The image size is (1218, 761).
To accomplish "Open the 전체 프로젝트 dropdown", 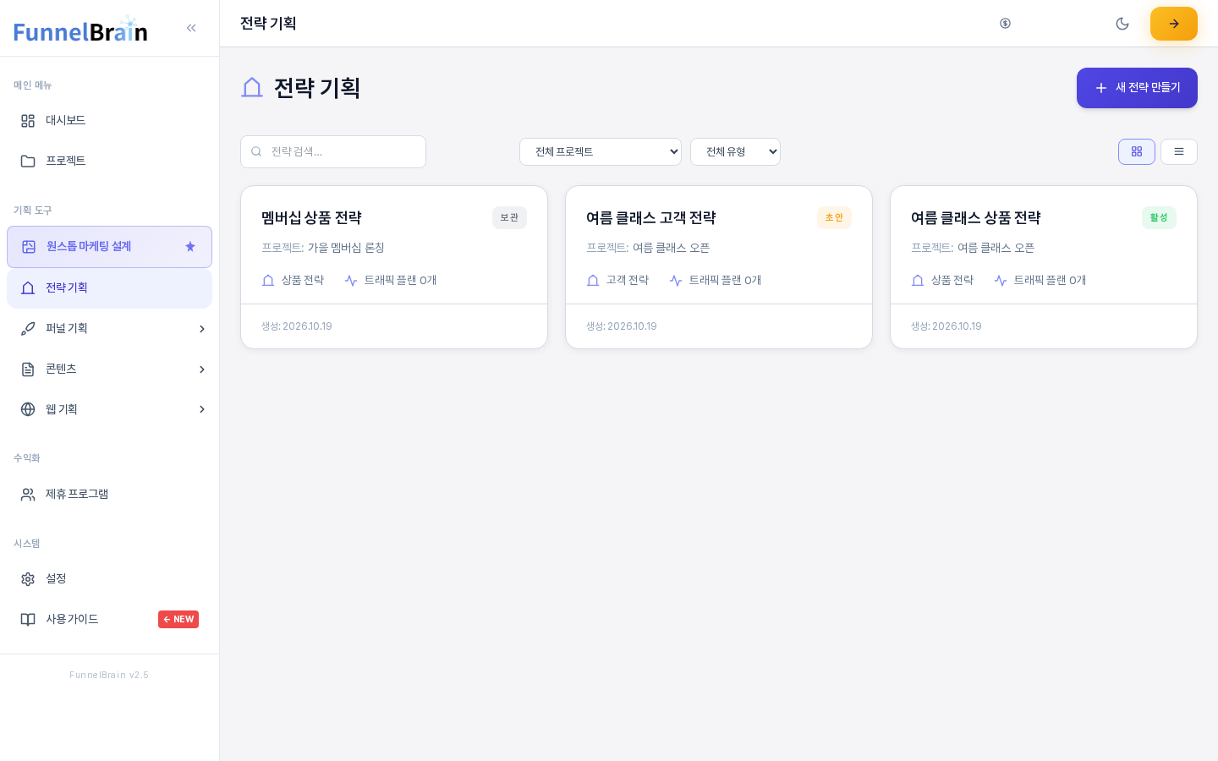I will (x=601, y=152).
